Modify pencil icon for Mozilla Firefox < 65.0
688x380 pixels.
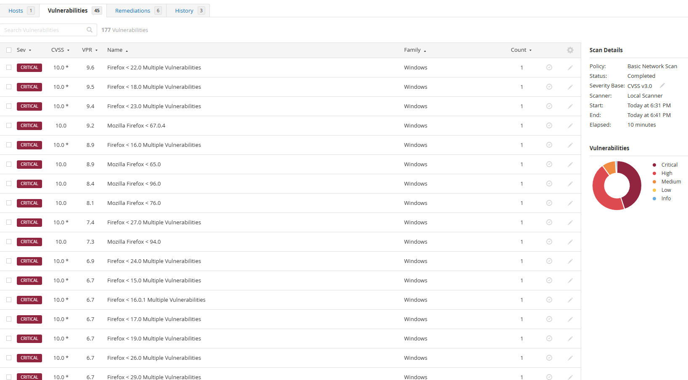(570, 164)
